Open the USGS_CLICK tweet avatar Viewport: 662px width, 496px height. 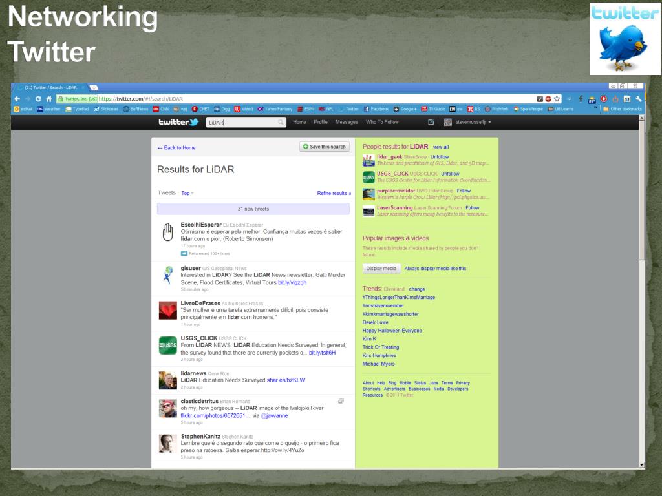tap(167, 346)
